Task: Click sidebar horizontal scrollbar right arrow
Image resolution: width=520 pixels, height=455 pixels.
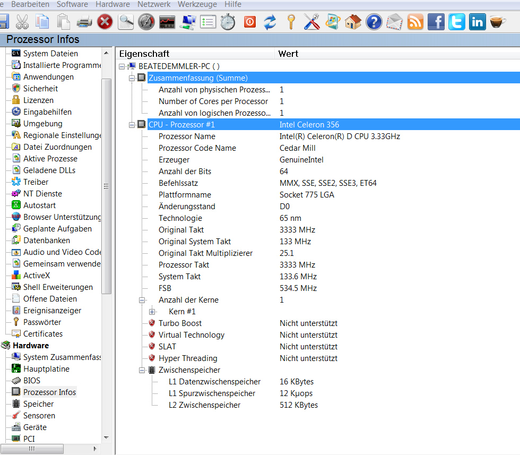Action: (95, 449)
